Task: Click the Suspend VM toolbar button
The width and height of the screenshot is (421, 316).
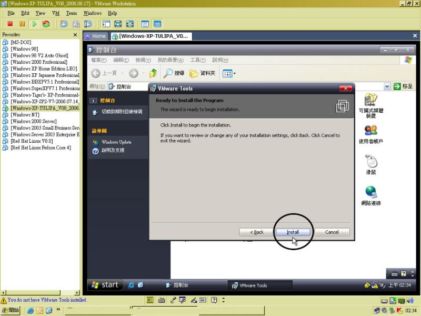Action: click(x=22, y=24)
